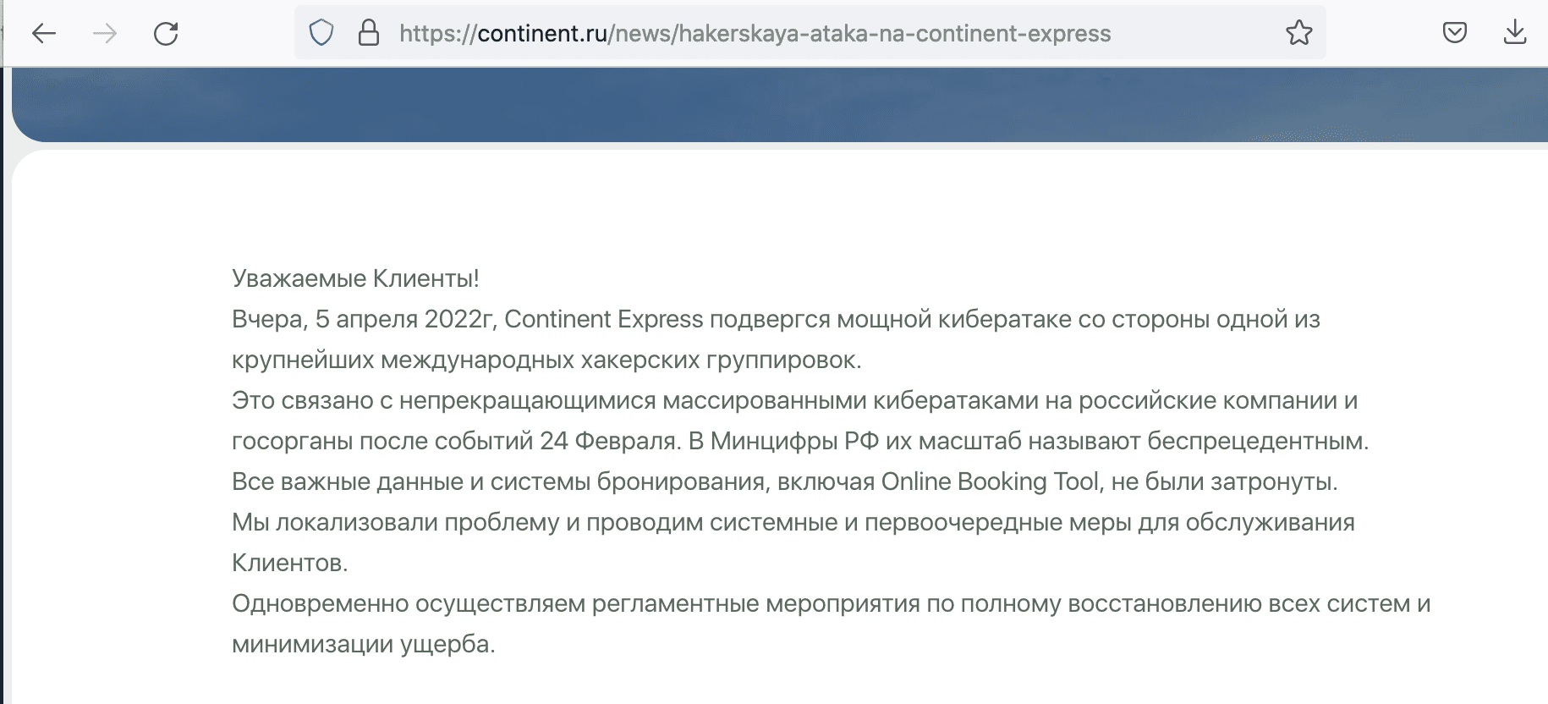
Task: Open the tracking protection shield panel
Action: click(x=321, y=34)
